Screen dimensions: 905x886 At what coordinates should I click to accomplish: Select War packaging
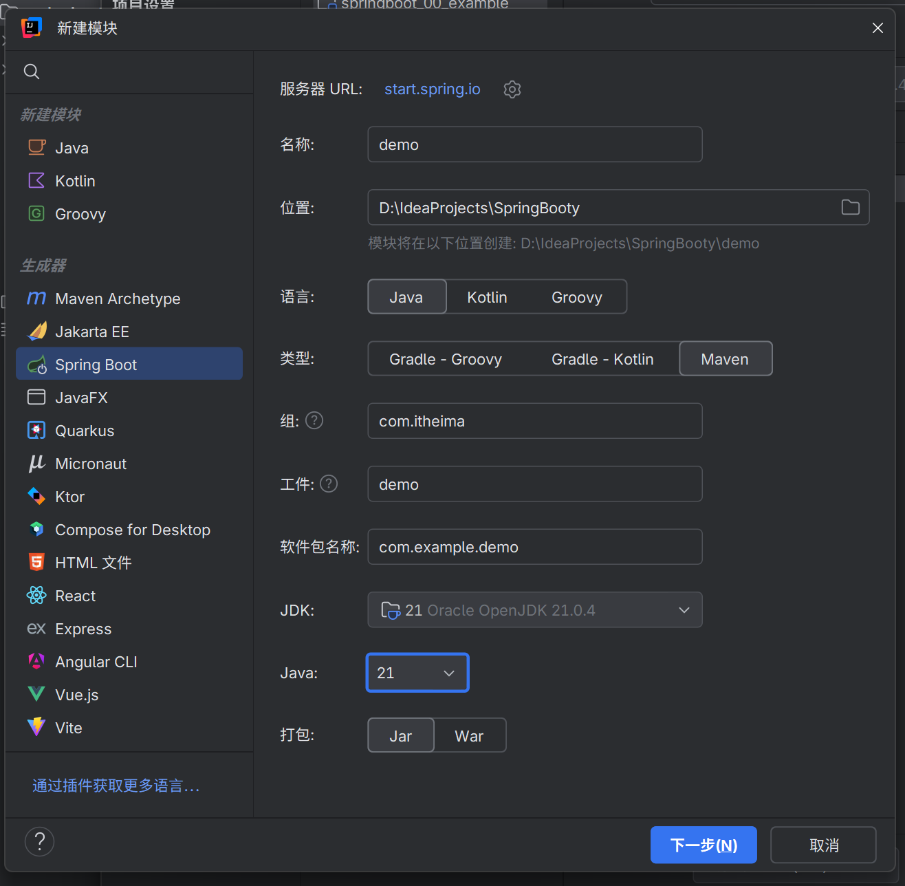(x=470, y=736)
